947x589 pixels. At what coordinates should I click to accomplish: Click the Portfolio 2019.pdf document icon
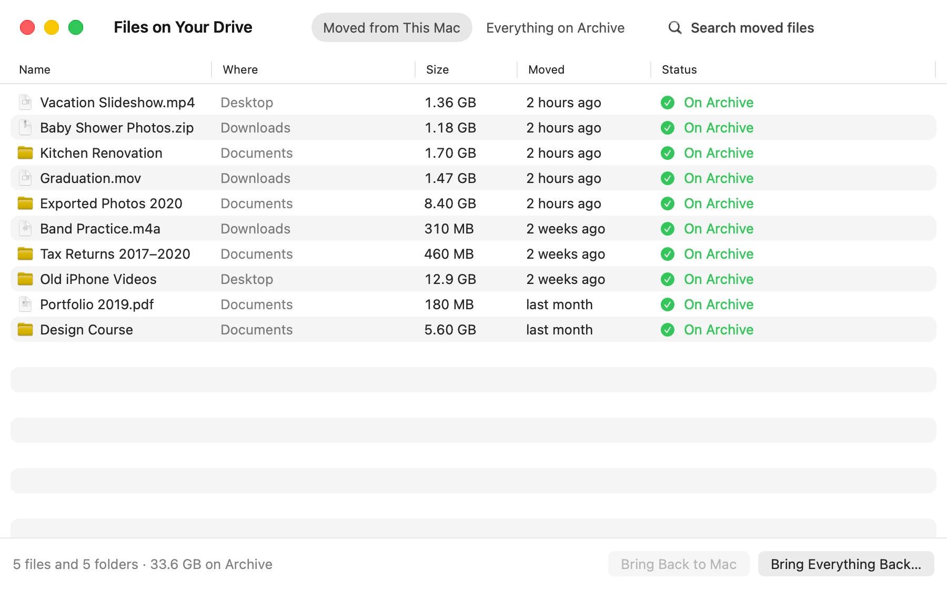coord(25,304)
